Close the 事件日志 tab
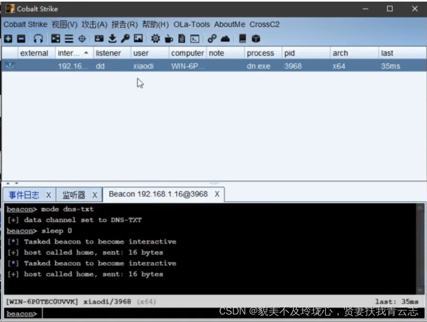 click(48, 195)
